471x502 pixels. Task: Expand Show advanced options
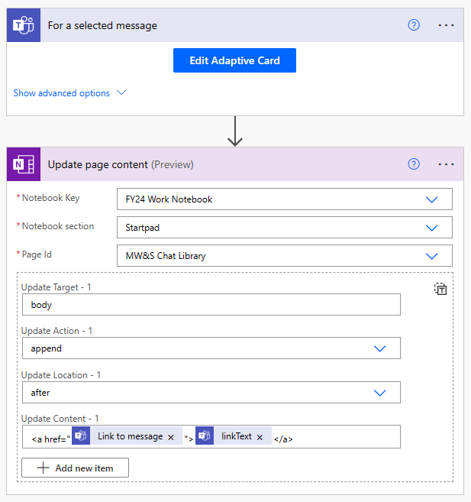coord(69,93)
